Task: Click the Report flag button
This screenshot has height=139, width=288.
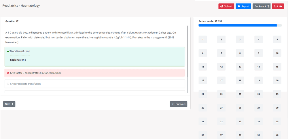Action: (243, 6)
